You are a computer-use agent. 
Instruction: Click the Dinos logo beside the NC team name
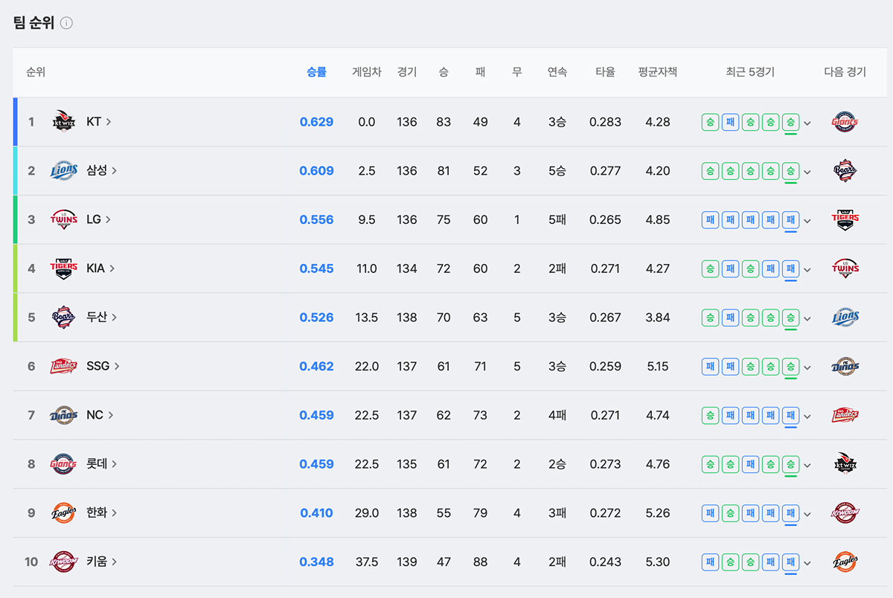pos(64,415)
